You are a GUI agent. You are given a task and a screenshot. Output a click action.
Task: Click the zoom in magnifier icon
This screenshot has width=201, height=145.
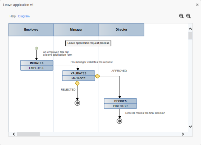[181, 16]
